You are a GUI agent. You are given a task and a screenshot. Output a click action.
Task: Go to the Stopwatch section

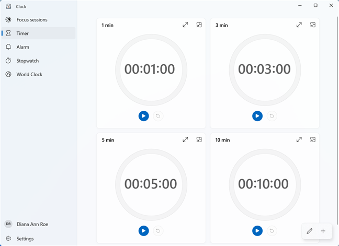pos(27,61)
